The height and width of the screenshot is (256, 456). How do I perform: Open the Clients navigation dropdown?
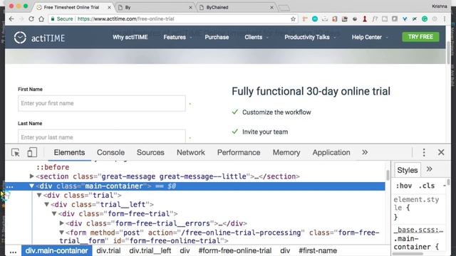coord(256,37)
